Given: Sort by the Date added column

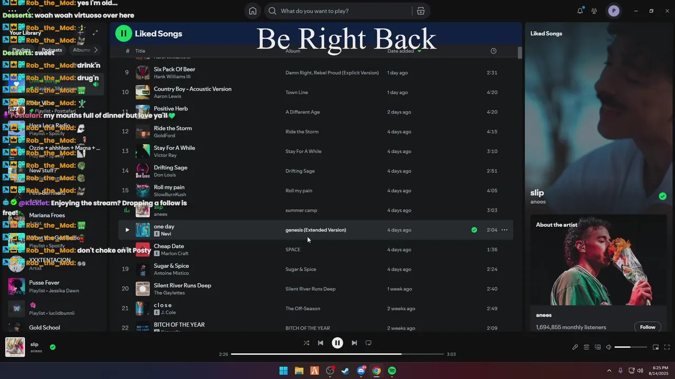Looking at the screenshot, I should [404, 51].
